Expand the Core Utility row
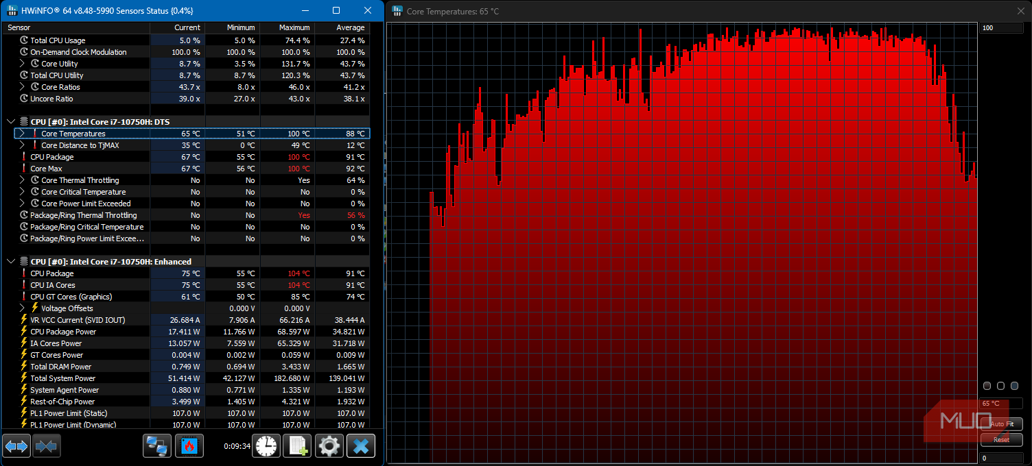Viewport: 1032px width, 466px height. [22, 64]
